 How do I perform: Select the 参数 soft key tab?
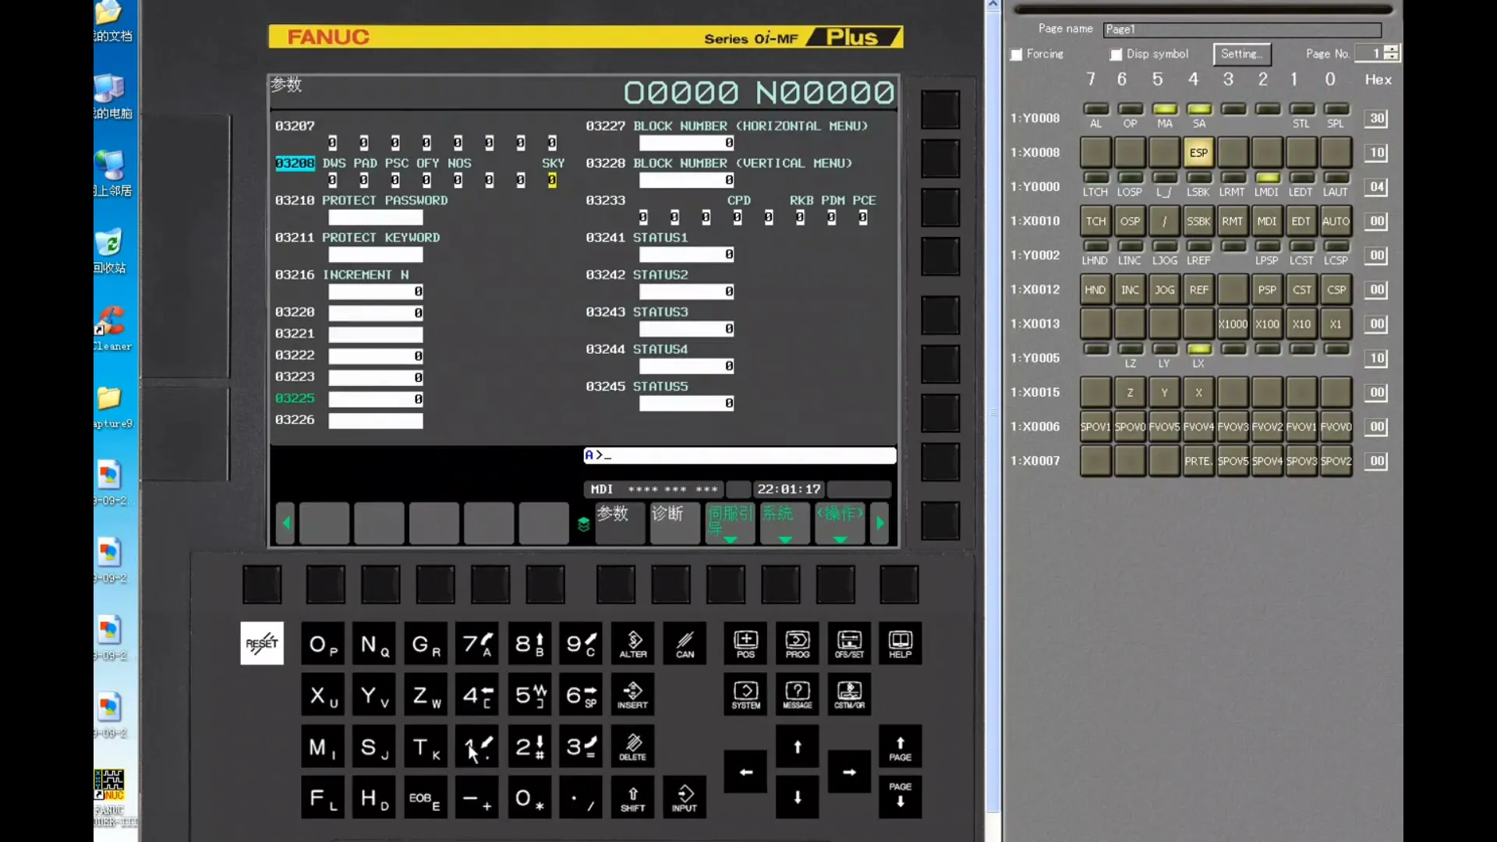pos(620,522)
